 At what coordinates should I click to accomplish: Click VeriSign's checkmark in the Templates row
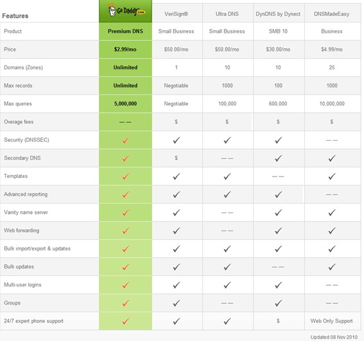click(177, 177)
